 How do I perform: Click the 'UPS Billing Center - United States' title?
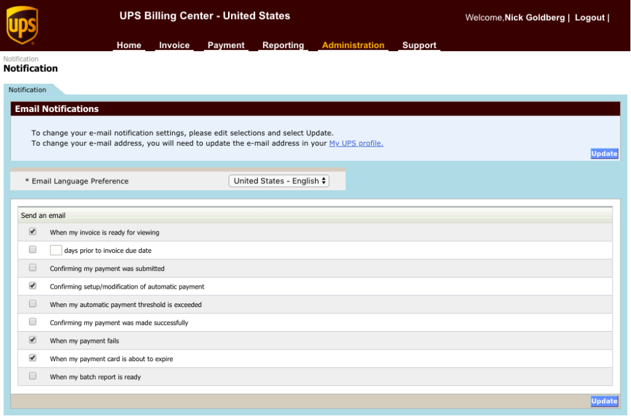(205, 15)
